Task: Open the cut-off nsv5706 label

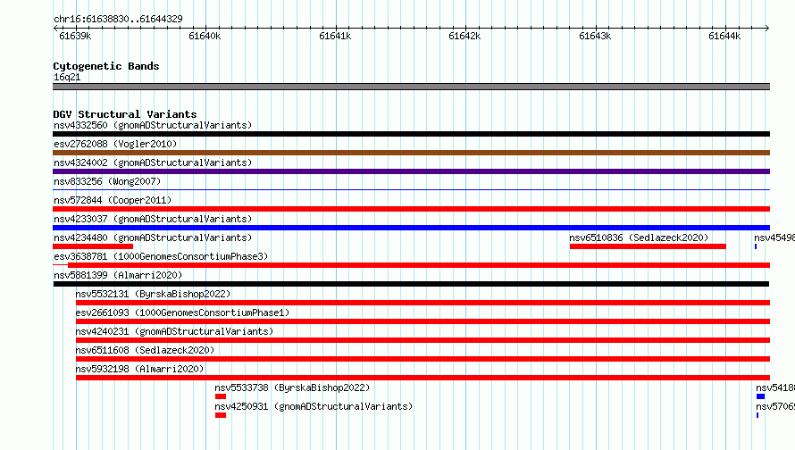Action: pos(775,406)
